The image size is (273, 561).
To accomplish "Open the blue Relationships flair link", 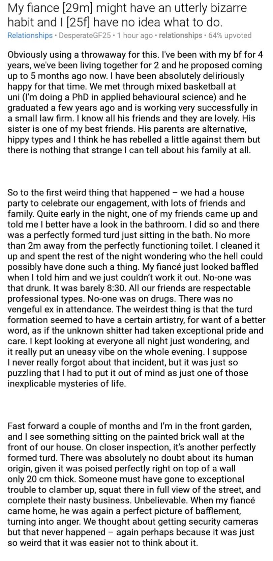I will point(30,35).
